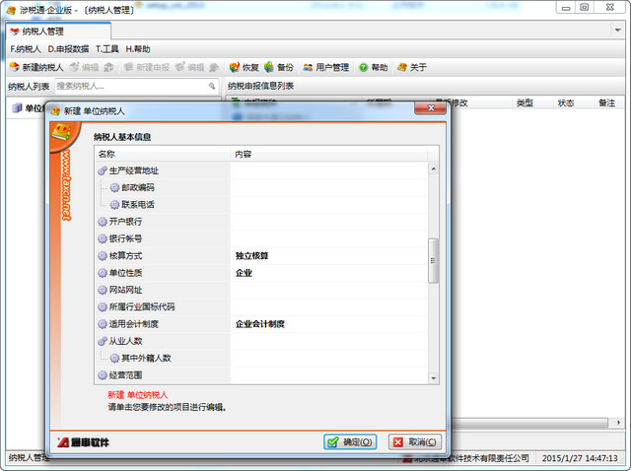This screenshot has width=631, height=471.
Task: Select the 纳税人管理 tab
Action: (x=58, y=32)
